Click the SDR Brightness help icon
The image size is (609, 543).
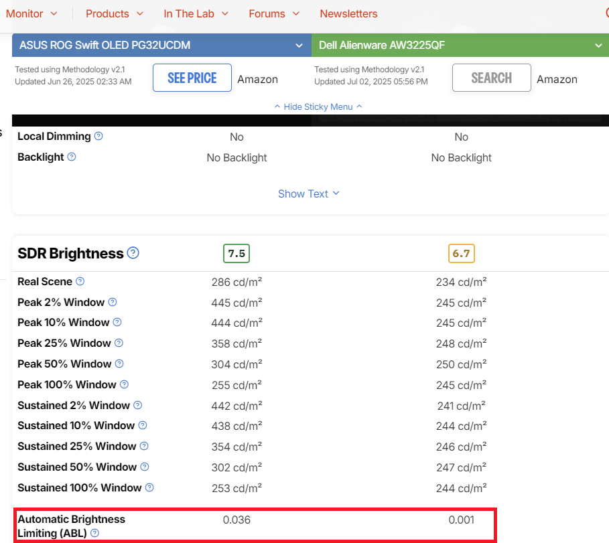(133, 253)
